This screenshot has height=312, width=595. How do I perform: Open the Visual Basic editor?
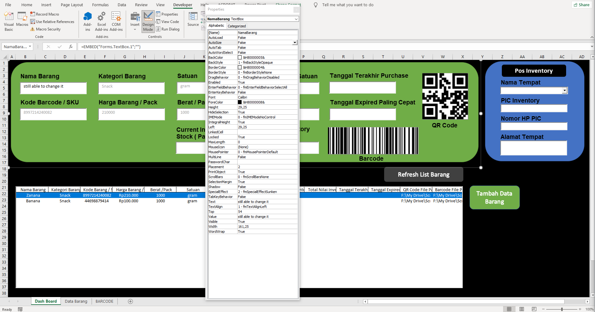click(x=9, y=21)
